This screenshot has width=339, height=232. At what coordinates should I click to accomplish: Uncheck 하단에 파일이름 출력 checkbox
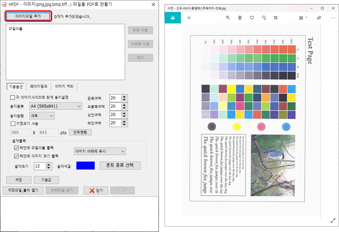[x=16, y=148]
